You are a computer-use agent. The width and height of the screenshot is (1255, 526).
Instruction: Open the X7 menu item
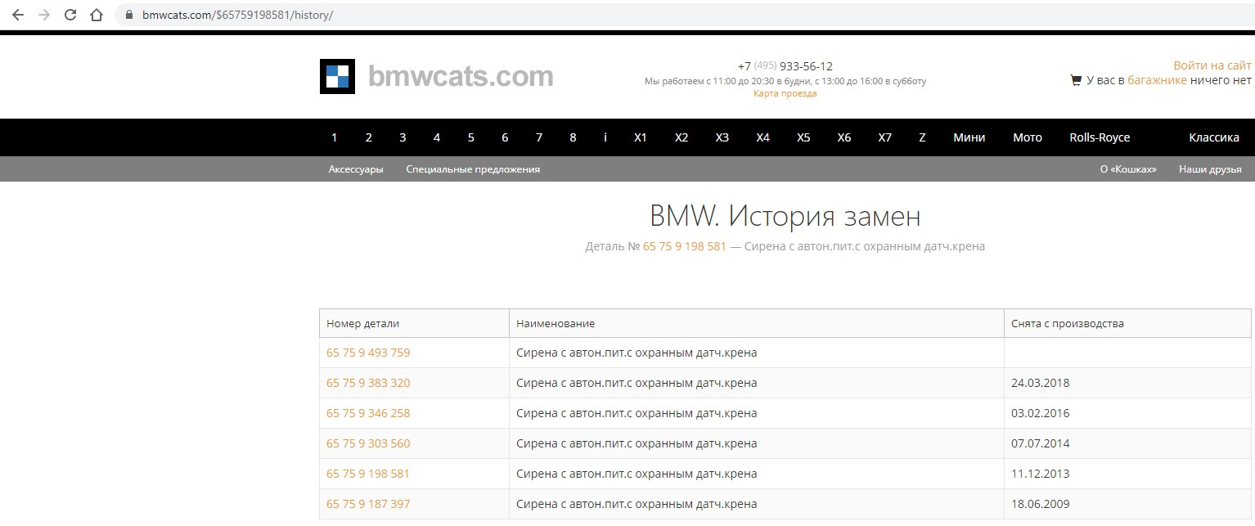tap(885, 137)
